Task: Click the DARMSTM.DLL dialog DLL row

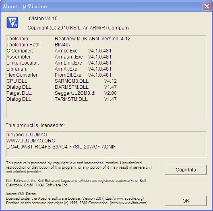Action: [62, 87]
